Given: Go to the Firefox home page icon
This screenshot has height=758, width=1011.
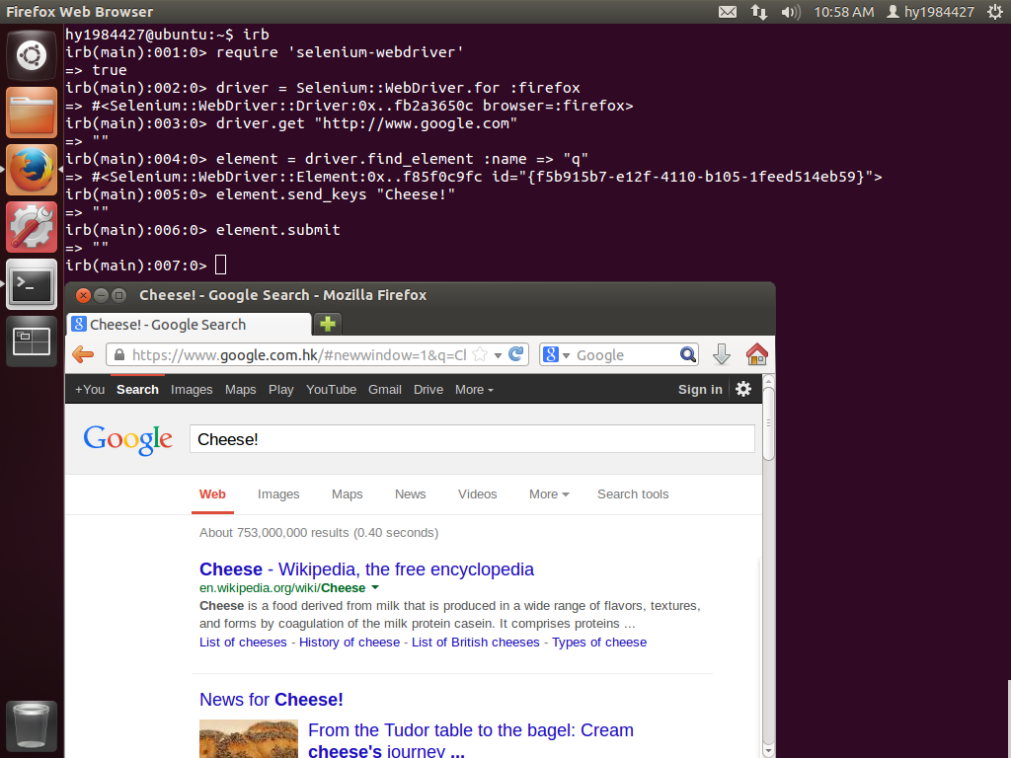Looking at the screenshot, I should [x=757, y=354].
